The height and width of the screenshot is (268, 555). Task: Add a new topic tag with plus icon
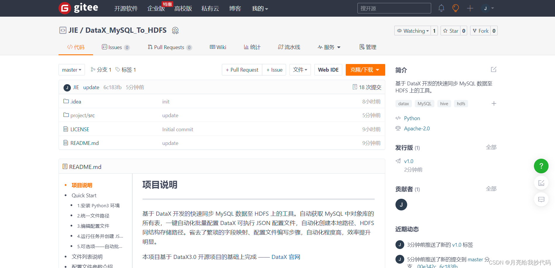[494, 103]
